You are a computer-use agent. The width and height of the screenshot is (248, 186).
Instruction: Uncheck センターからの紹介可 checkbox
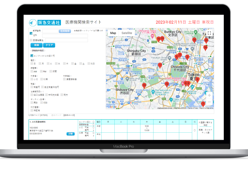coord(32,56)
